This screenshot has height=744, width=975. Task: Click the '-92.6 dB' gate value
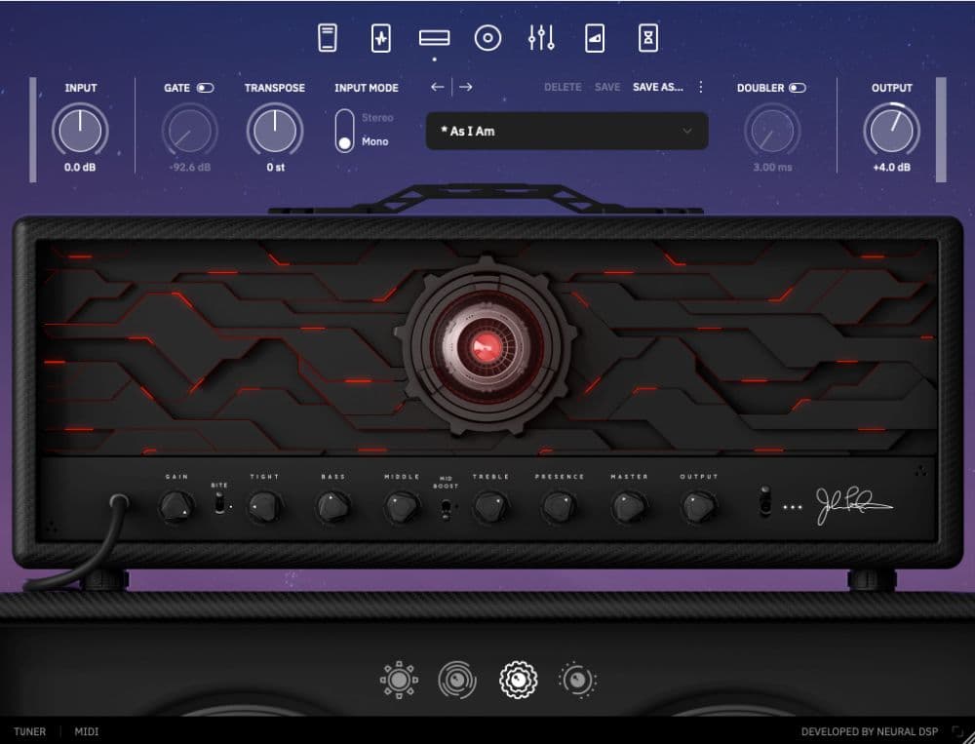coord(190,168)
